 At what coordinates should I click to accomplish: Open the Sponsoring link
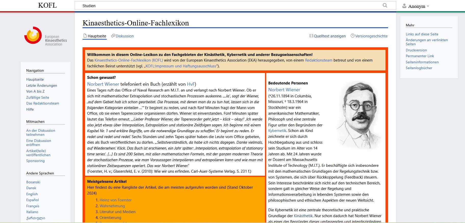[x=35, y=161]
